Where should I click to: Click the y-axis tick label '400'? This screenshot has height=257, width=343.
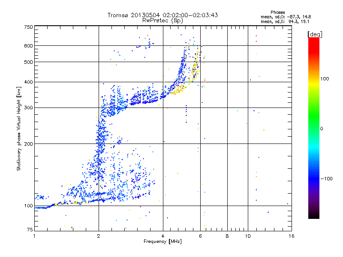28,82
